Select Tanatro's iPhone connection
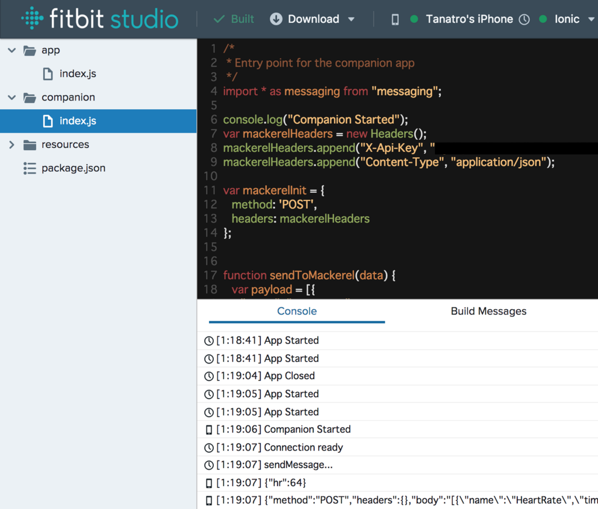The width and height of the screenshot is (598, 509). (x=469, y=19)
